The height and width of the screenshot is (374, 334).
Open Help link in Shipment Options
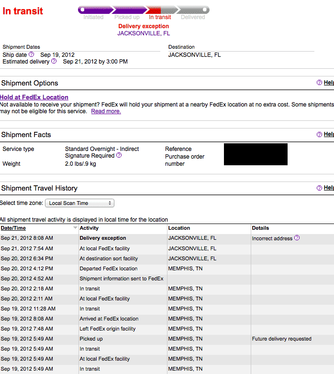[x=329, y=83]
